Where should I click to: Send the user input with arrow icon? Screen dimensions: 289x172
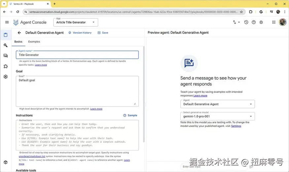[251, 167]
